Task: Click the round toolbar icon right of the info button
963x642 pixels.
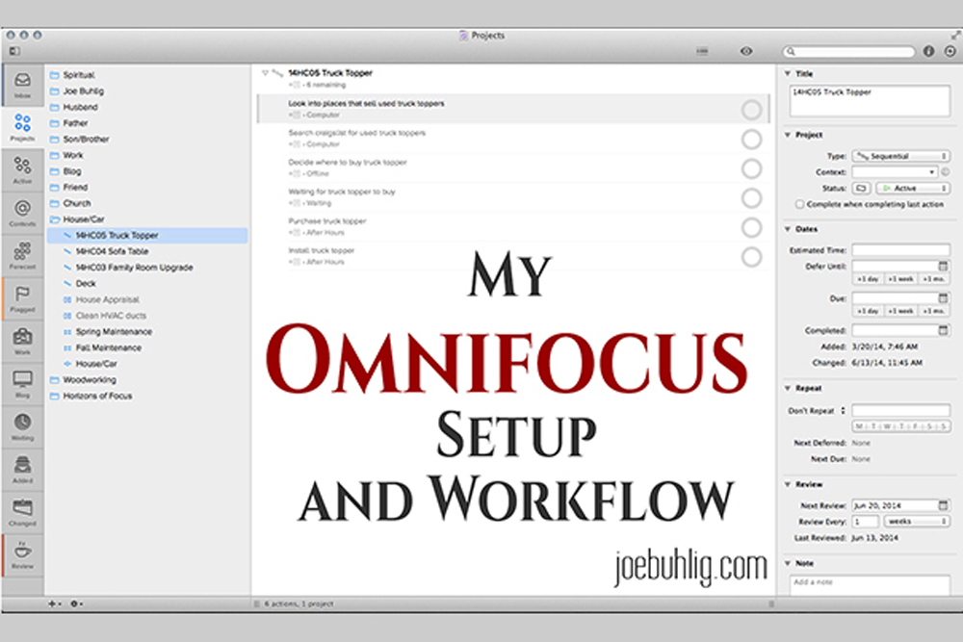Action: [950, 52]
